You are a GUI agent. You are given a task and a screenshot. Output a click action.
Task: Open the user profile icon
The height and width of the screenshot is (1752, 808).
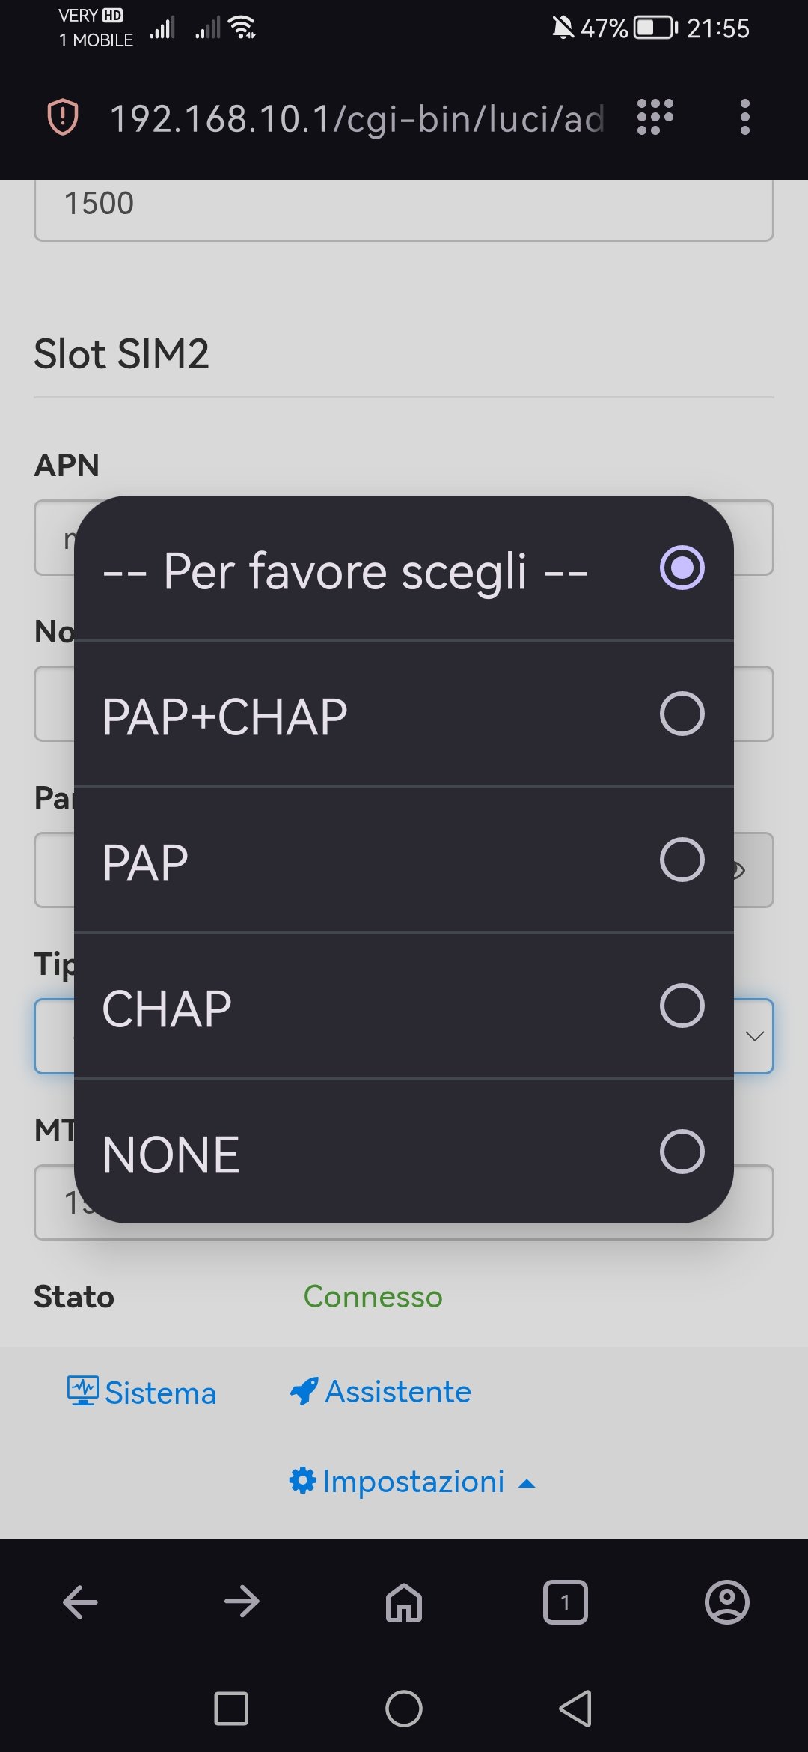[x=726, y=1602]
